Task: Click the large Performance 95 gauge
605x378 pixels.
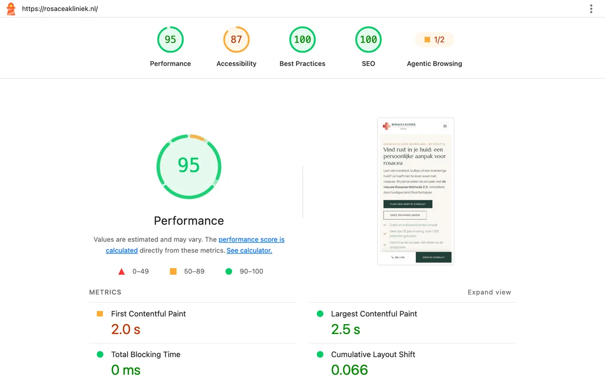Action: [189, 166]
